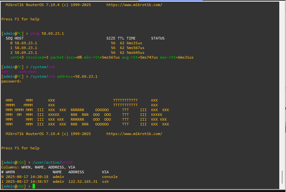Click 'console' in the VIA column
The width and height of the screenshot is (286, 192).
[110, 177]
